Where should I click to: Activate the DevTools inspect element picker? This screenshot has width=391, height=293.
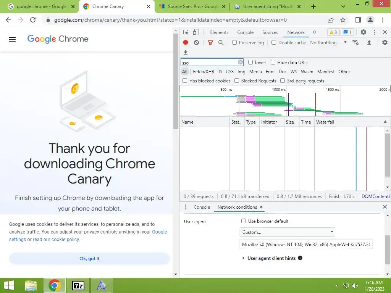point(186,32)
